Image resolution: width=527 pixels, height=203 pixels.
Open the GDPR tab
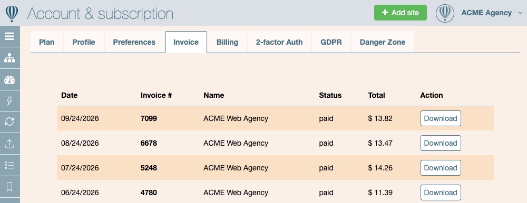(x=331, y=42)
